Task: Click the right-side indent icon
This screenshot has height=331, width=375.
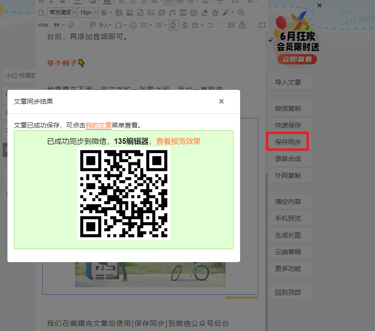Action: 185,25
